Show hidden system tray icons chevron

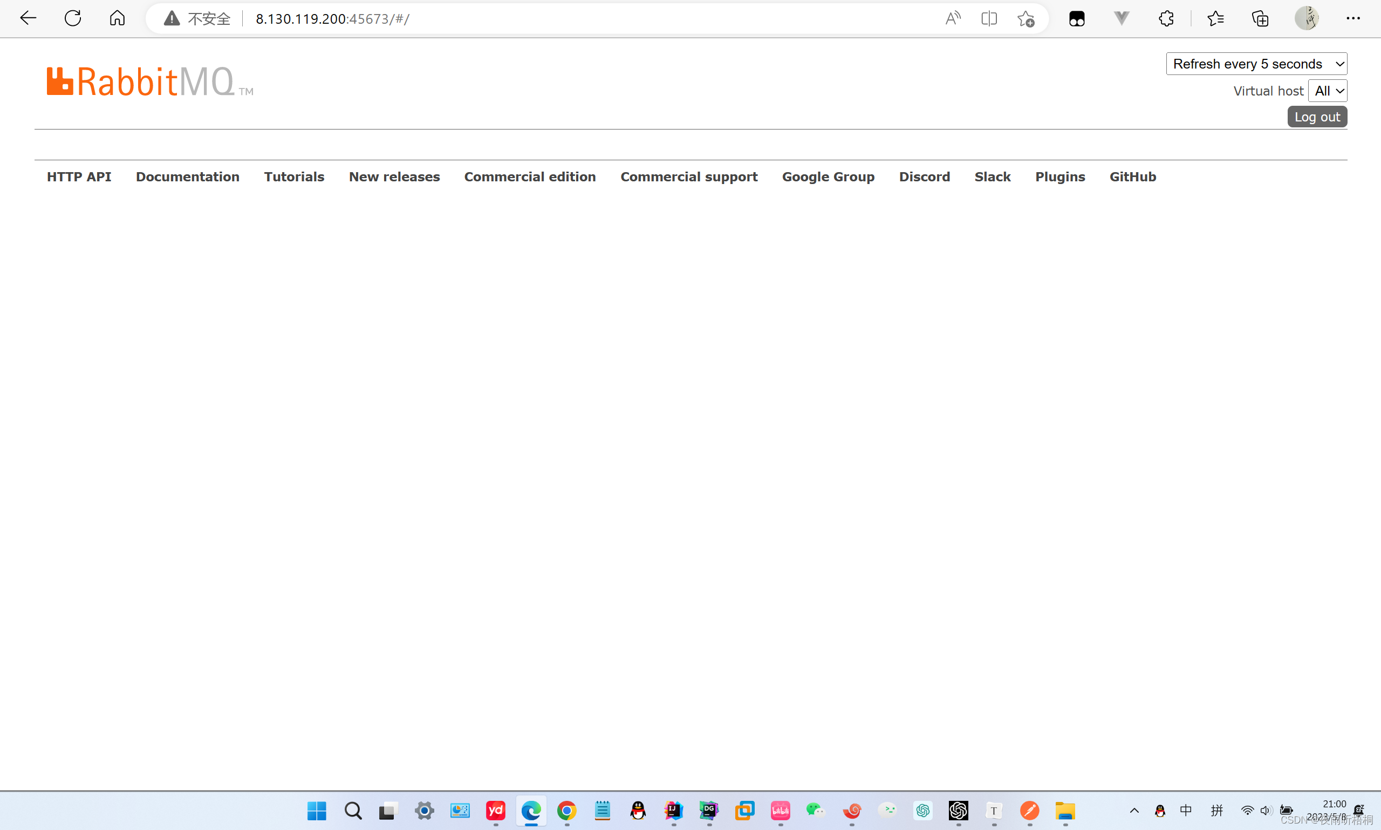click(1134, 811)
